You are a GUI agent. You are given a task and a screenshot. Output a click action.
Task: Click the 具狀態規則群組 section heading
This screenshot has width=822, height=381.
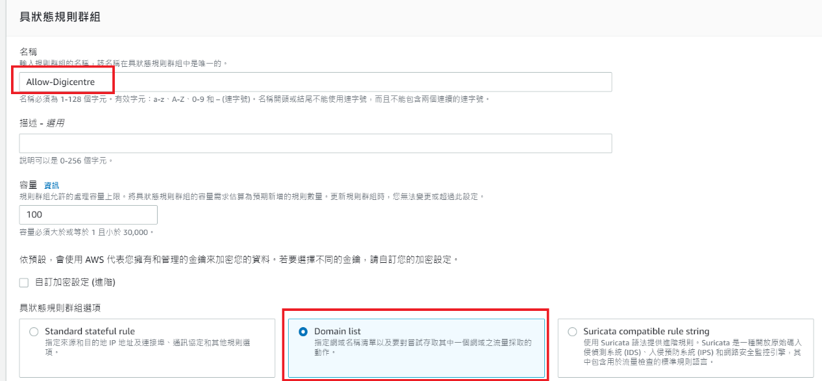coord(60,18)
